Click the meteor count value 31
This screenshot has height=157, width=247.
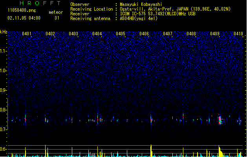click(x=57, y=18)
